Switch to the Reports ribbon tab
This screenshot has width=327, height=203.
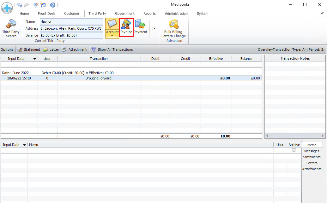[149, 14]
